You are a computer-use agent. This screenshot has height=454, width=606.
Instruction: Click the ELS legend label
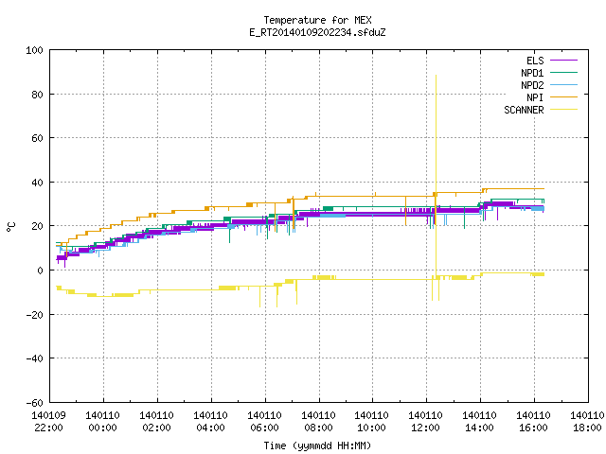tap(535, 61)
